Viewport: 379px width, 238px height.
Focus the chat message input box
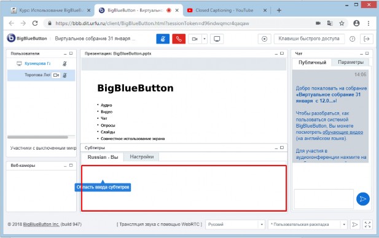coord(324,199)
